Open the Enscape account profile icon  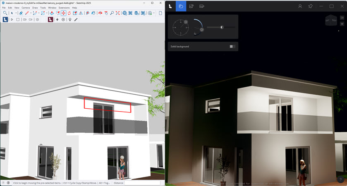(300, 6)
